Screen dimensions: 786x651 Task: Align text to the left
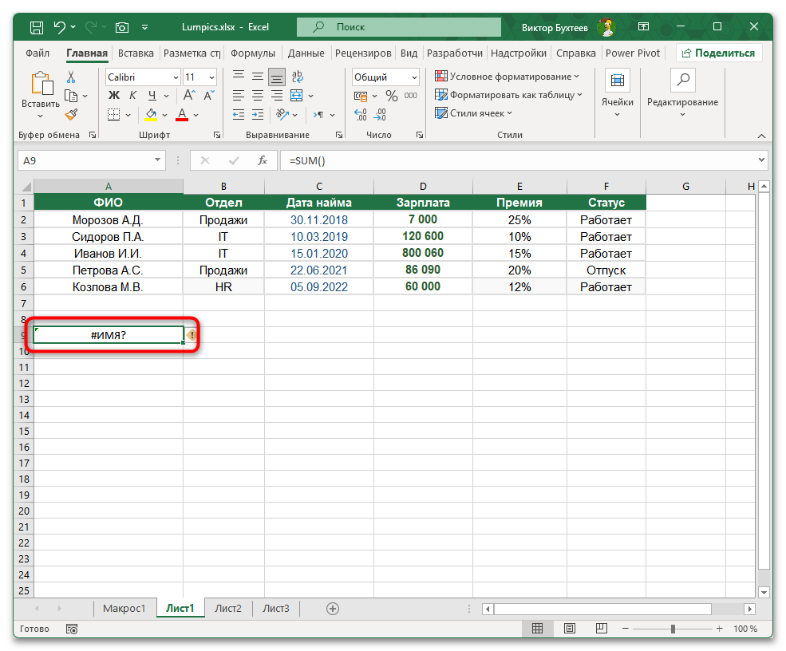tap(239, 95)
